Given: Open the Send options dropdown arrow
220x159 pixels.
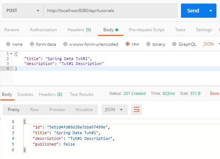Looking at the screenshot, I should [x=211, y=11].
